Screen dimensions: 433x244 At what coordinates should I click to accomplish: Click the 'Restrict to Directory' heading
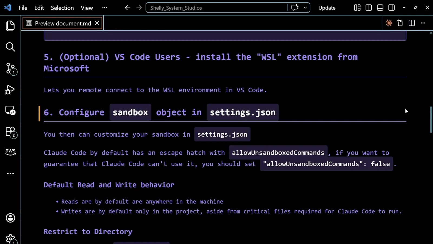[88, 232]
